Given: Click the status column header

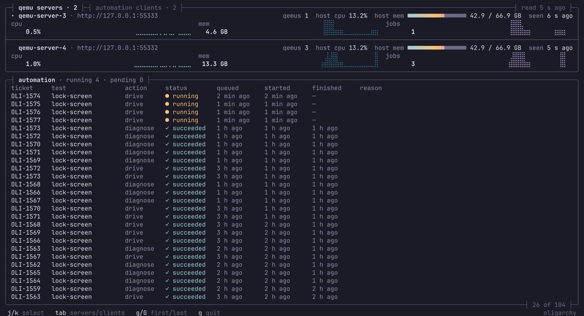Looking at the screenshot, I should (x=176, y=88).
